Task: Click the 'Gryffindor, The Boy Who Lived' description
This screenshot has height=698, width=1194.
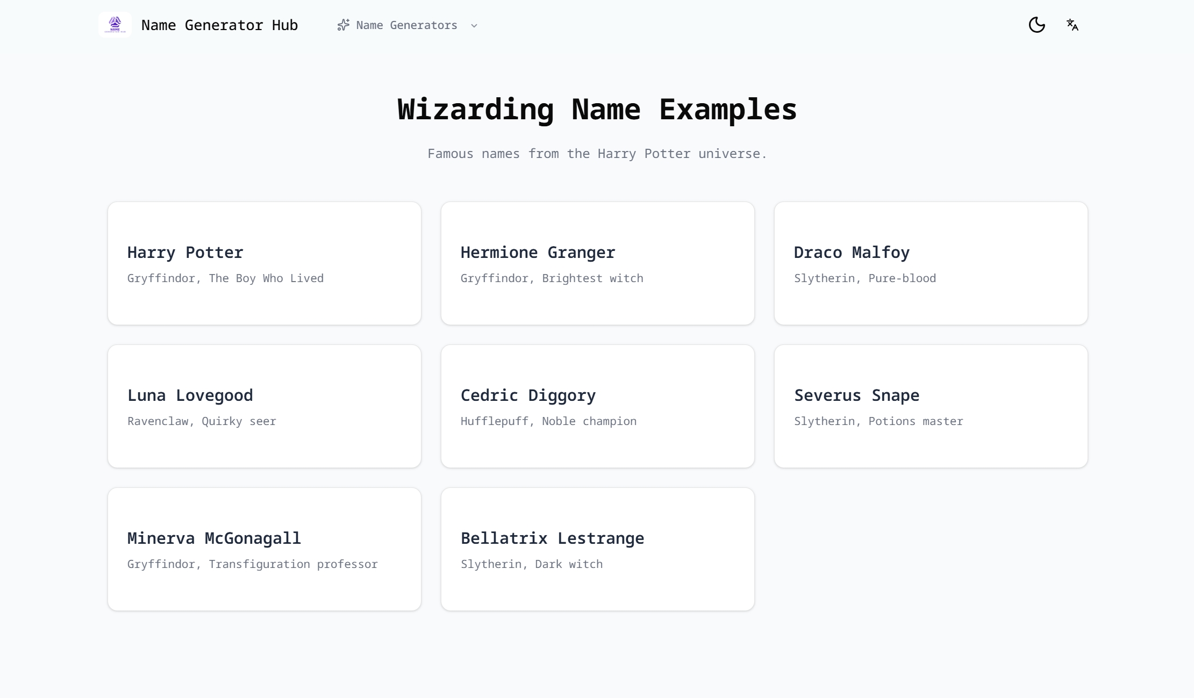Action: point(225,278)
